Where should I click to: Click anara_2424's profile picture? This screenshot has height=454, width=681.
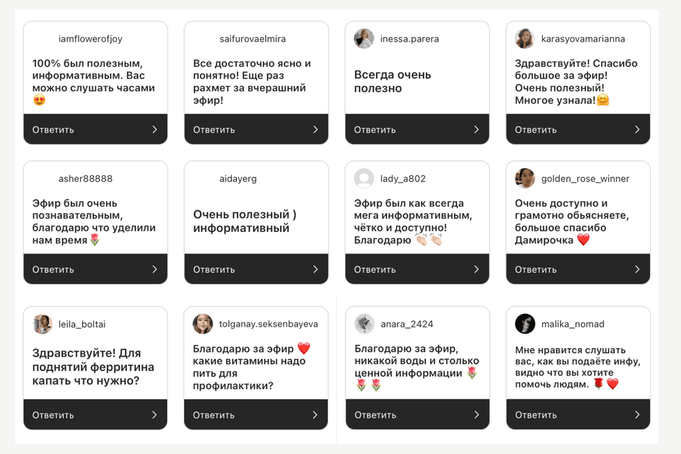pos(364,324)
